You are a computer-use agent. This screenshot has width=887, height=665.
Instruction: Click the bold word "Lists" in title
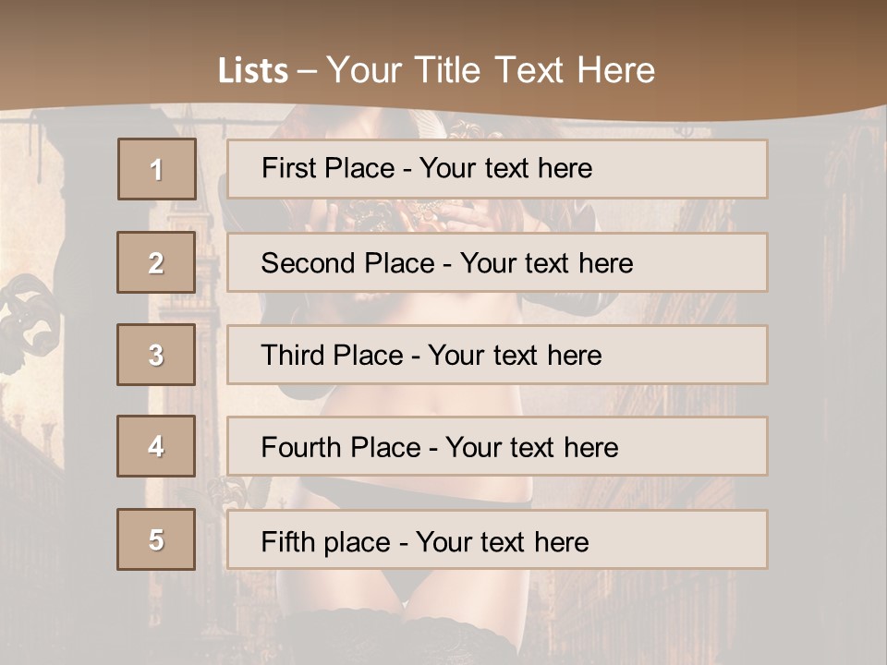coord(252,71)
